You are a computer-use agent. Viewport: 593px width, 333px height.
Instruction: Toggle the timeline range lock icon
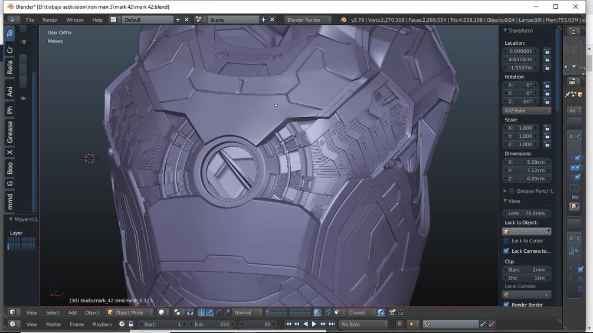tap(131, 324)
